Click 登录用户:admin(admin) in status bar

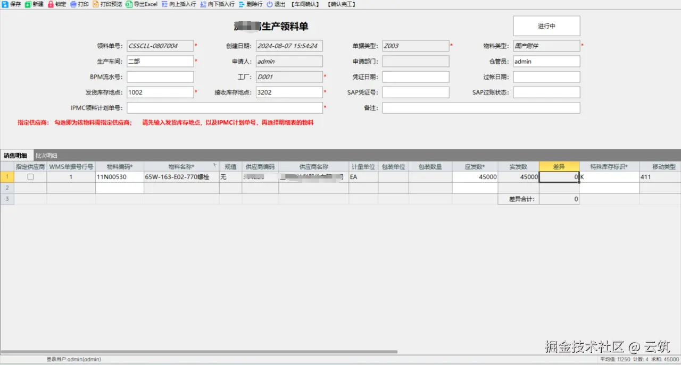click(x=73, y=359)
